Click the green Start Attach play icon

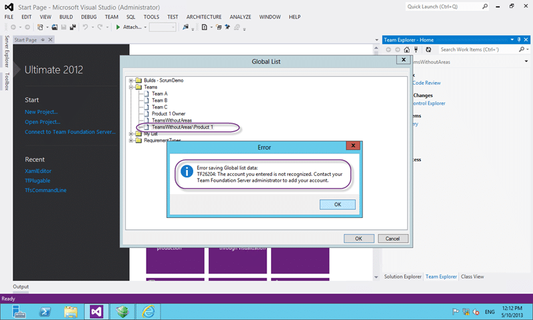[118, 27]
